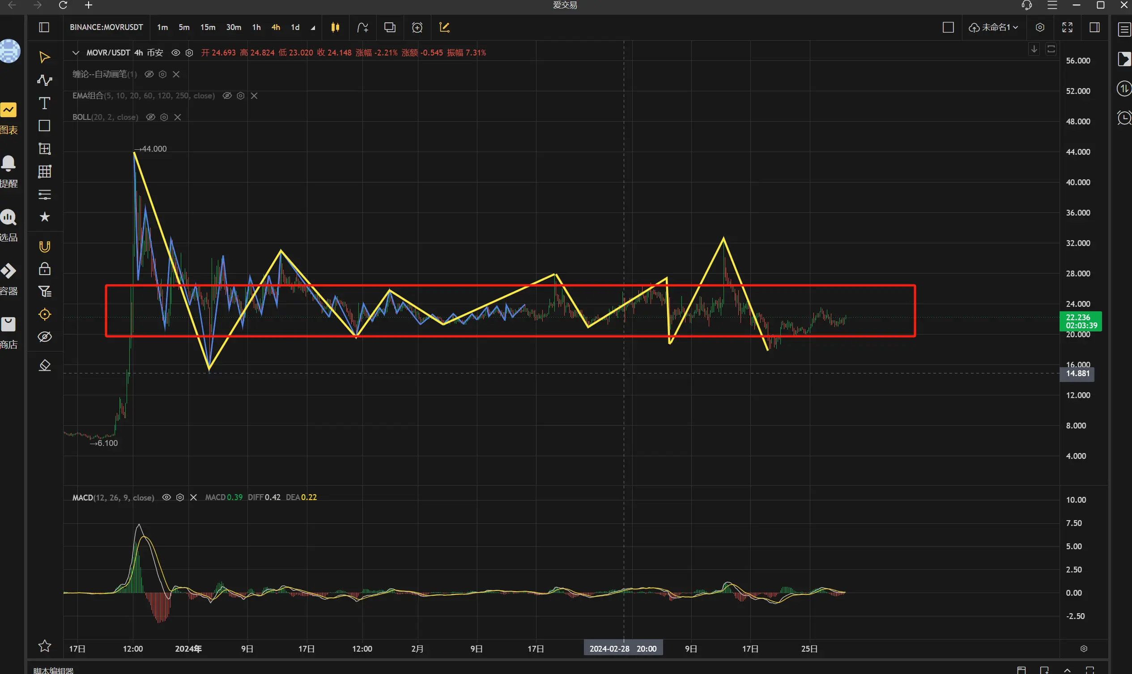Open the alarm clock panel icon
Viewport: 1132px width, 674px height.
pos(1124,118)
